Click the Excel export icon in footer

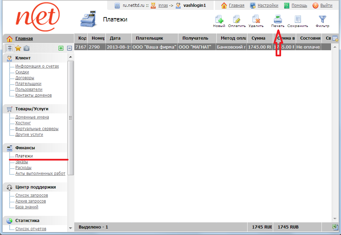335,227
